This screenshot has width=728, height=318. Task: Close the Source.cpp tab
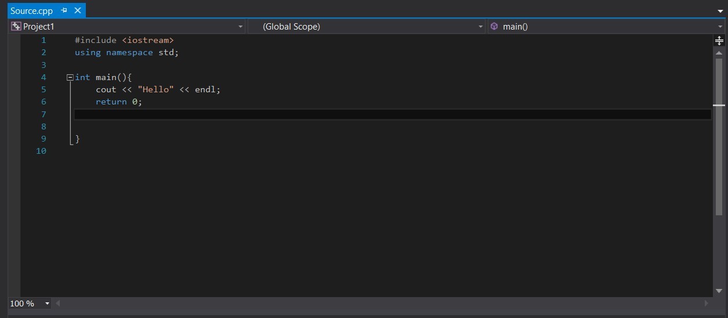[77, 11]
